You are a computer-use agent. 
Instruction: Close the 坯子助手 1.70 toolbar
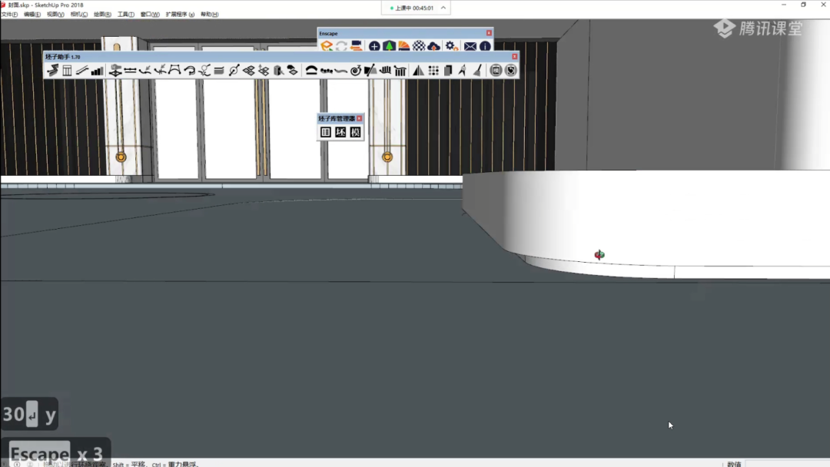[x=514, y=57]
